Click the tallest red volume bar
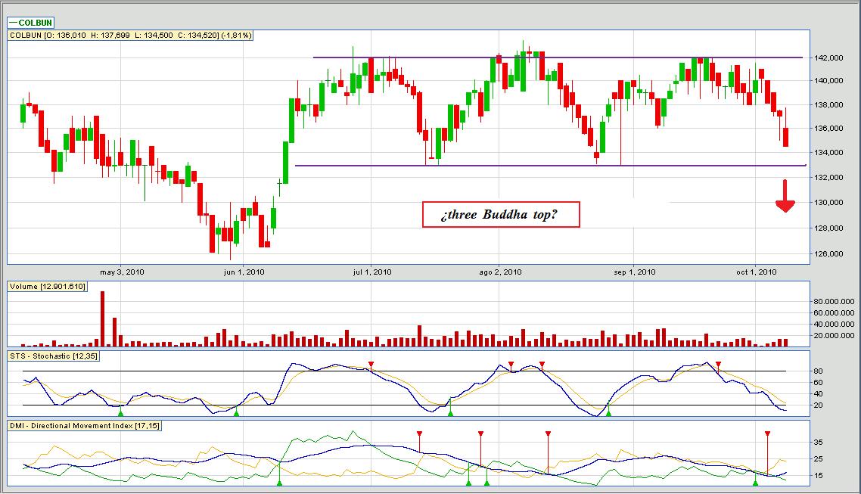This screenshot has width=861, height=494. click(102, 319)
